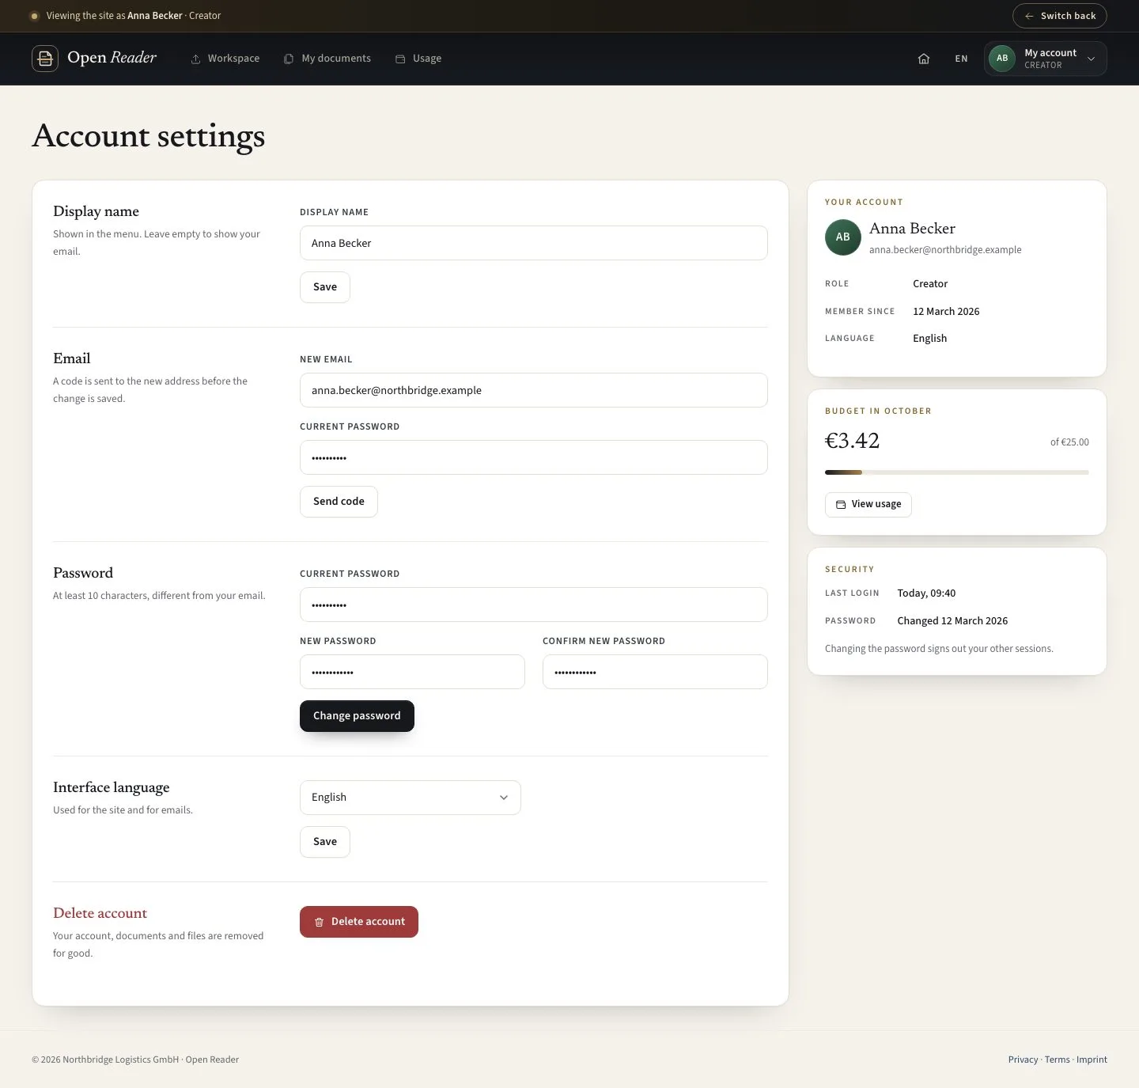Click the Confirm new password field
The image size is (1139, 1088).
click(655, 672)
